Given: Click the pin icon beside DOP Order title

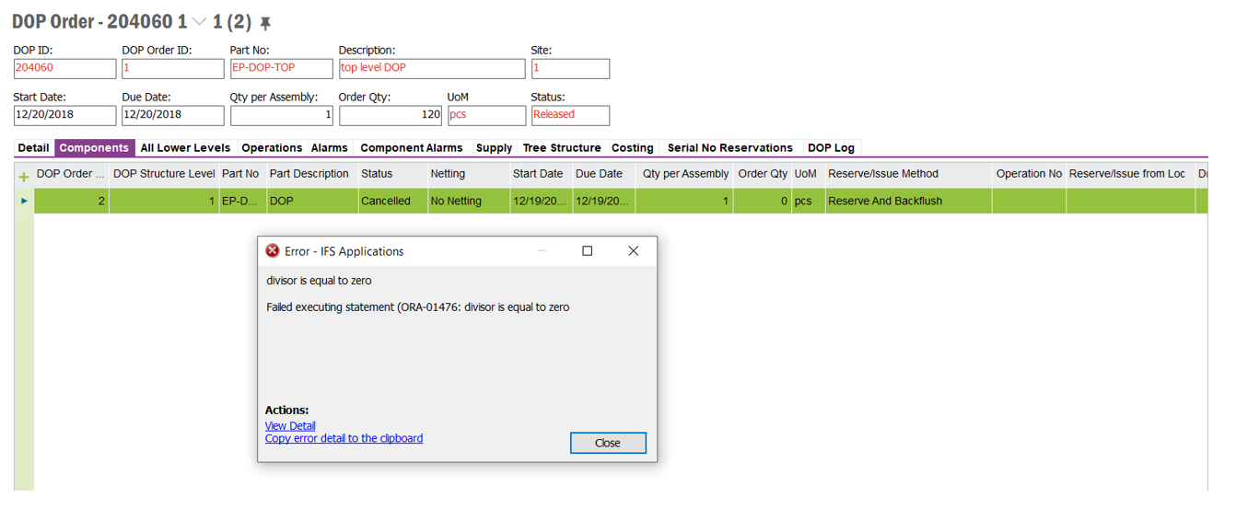Looking at the screenshot, I should 265,24.
